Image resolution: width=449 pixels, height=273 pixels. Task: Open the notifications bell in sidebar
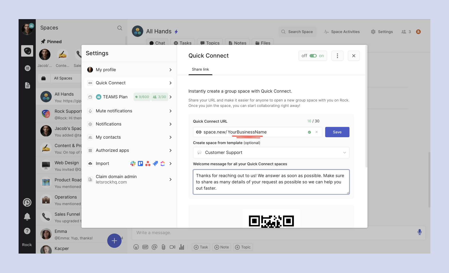coord(27,217)
